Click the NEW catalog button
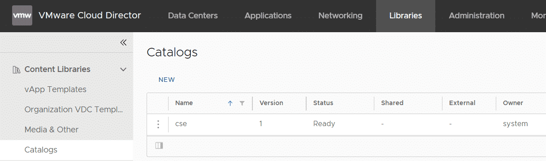Viewport: 546px width, 161px height. point(167,80)
